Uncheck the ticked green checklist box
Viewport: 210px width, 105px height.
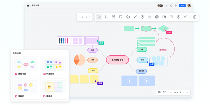pyautogui.click(x=138, y=38)
